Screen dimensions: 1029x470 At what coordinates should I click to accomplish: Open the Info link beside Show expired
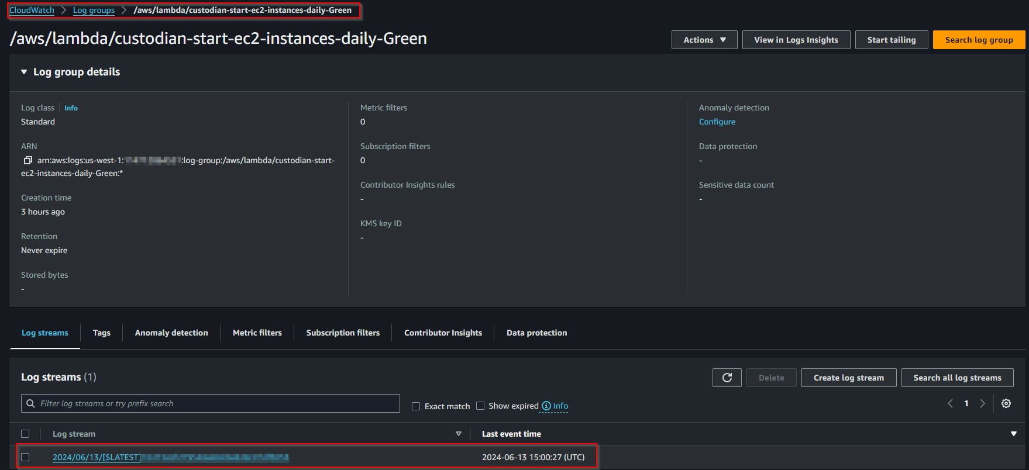click(560, 406)
